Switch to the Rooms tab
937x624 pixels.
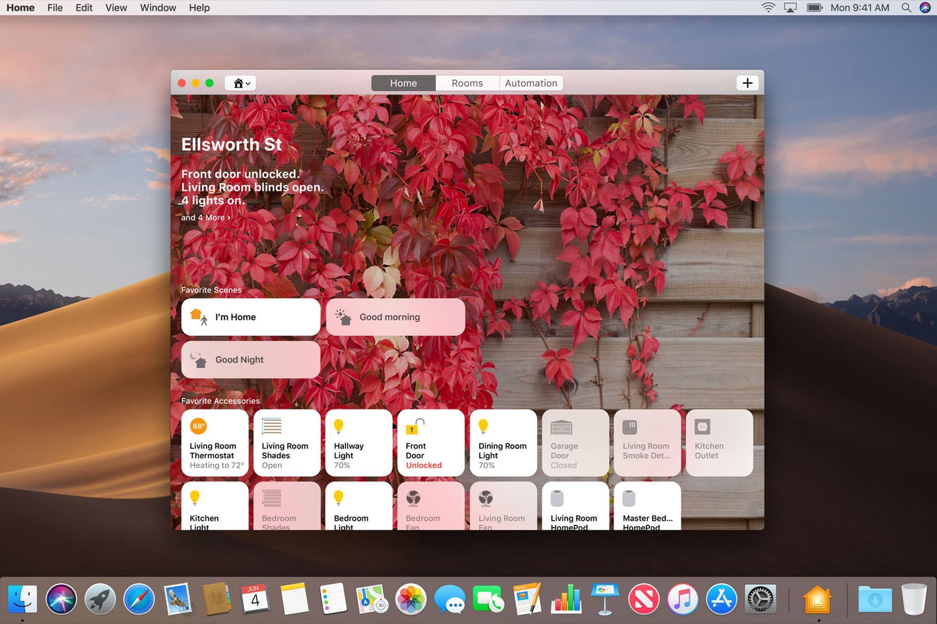(x=467, y=83)
